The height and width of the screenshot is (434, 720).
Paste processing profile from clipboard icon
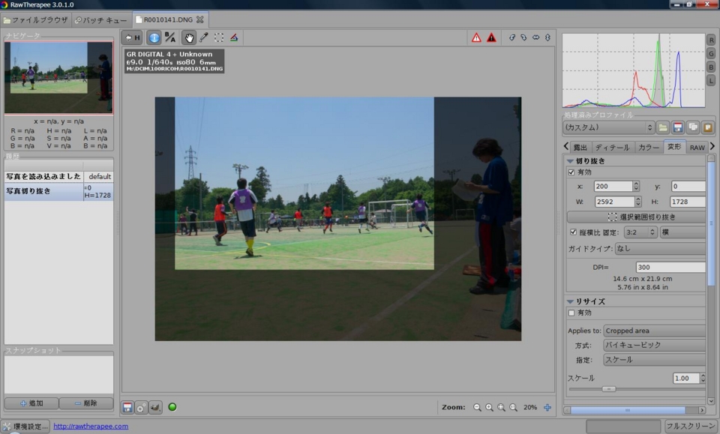click(x=707, y=127)
